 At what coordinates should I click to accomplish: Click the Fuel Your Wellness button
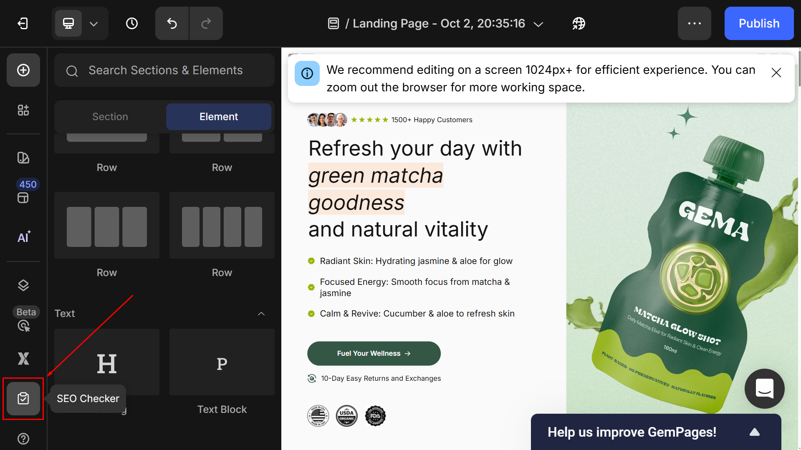click(374, 353)
